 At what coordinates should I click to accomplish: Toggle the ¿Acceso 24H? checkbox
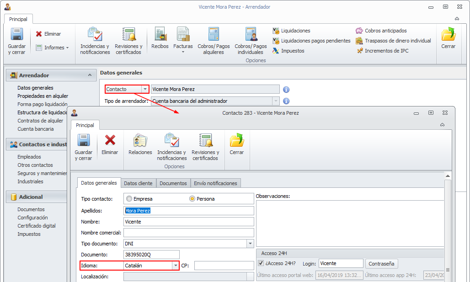(261, 263)
